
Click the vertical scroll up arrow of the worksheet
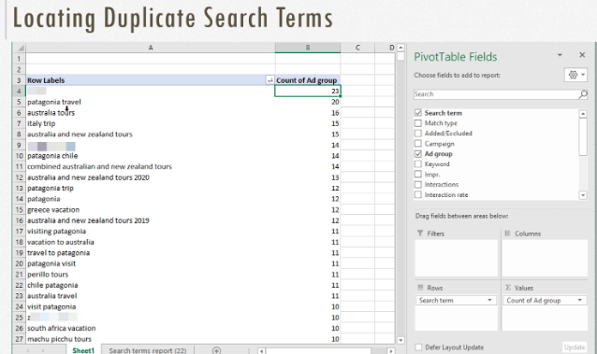pos(400,48)
